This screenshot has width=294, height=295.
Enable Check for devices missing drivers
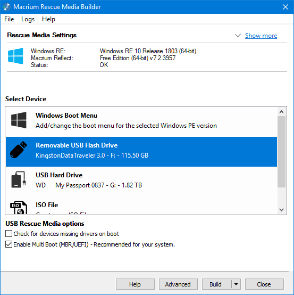(x=9, y=233)
